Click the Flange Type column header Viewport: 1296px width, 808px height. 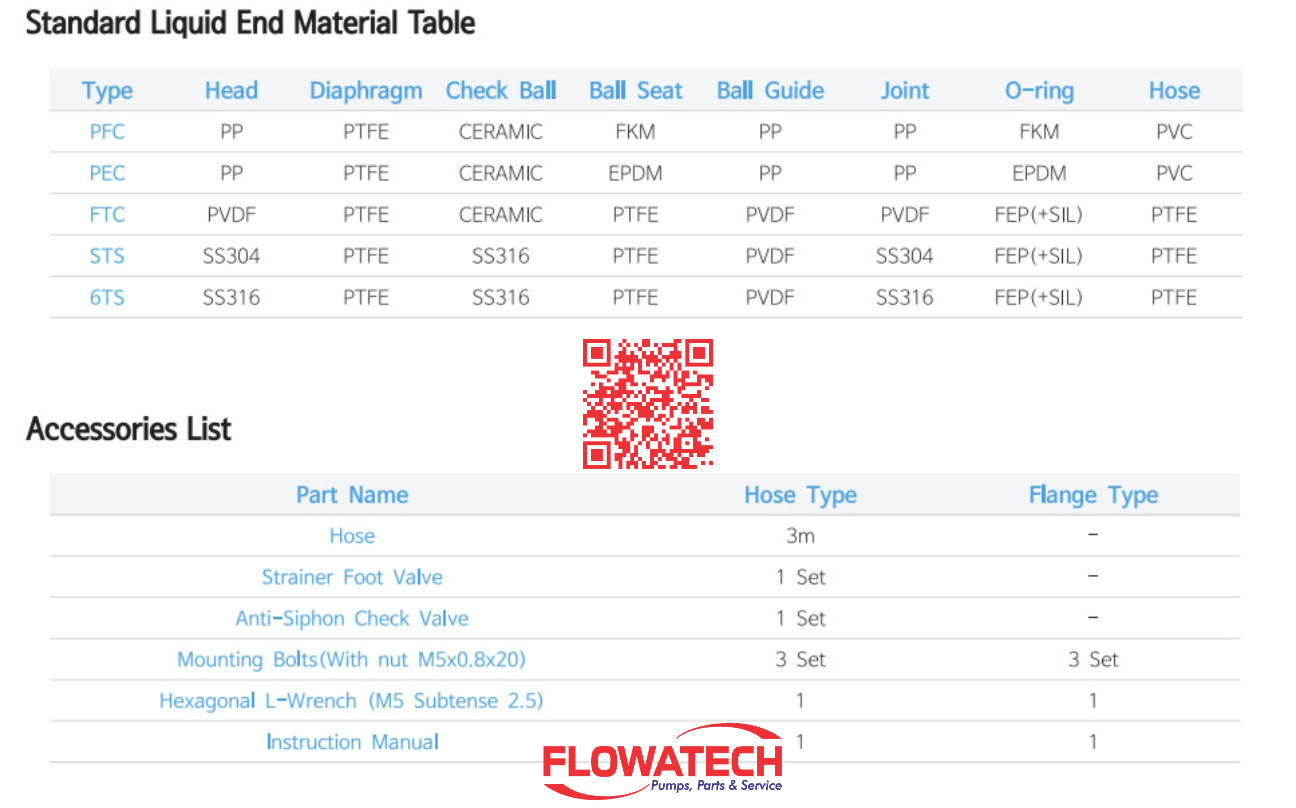coord(1093,495)
